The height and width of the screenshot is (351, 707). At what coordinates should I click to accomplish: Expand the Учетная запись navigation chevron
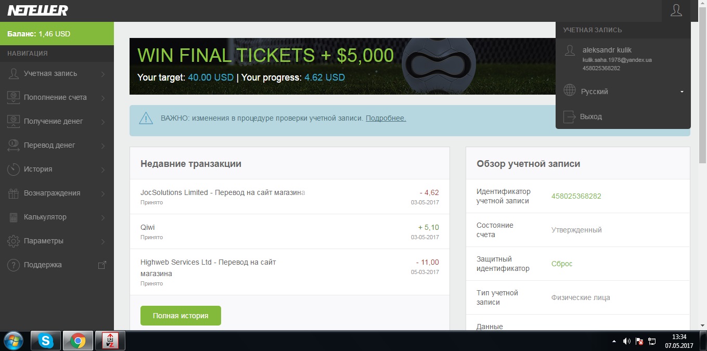103,74
